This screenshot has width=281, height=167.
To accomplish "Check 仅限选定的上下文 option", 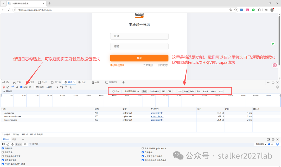I will pos(3,156).
